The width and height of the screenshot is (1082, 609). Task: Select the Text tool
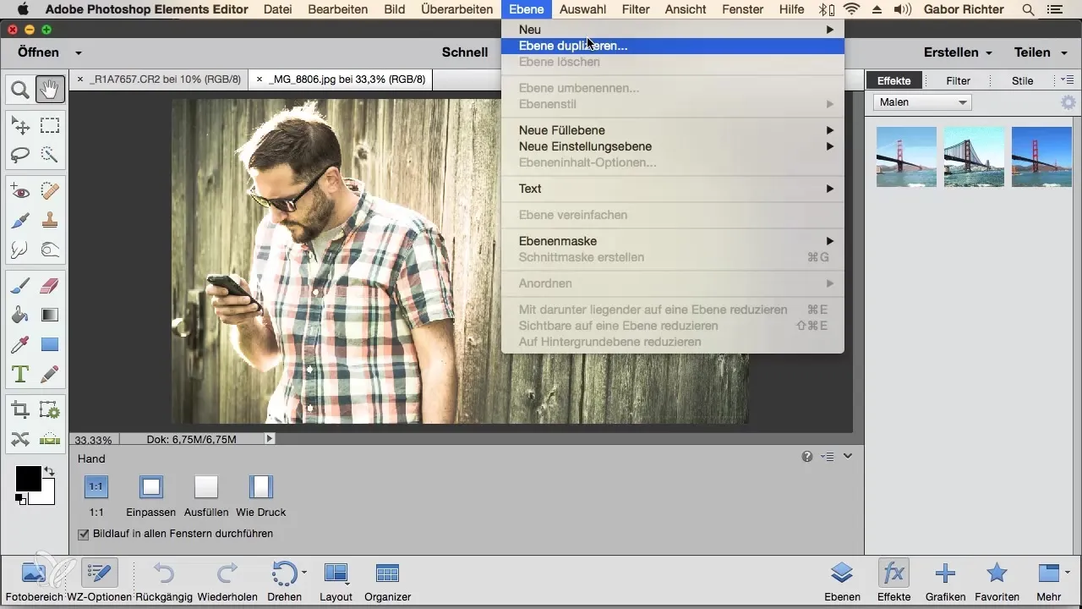pyautogui.click(x=20, y=373)
